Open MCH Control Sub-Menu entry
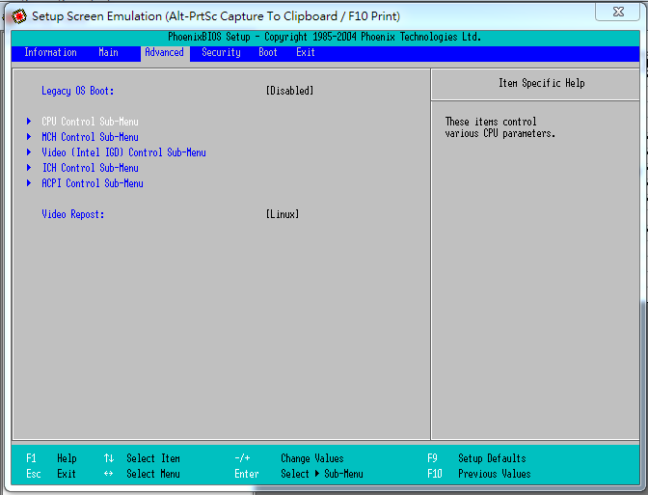648x495 pixels. coord(90,137)
